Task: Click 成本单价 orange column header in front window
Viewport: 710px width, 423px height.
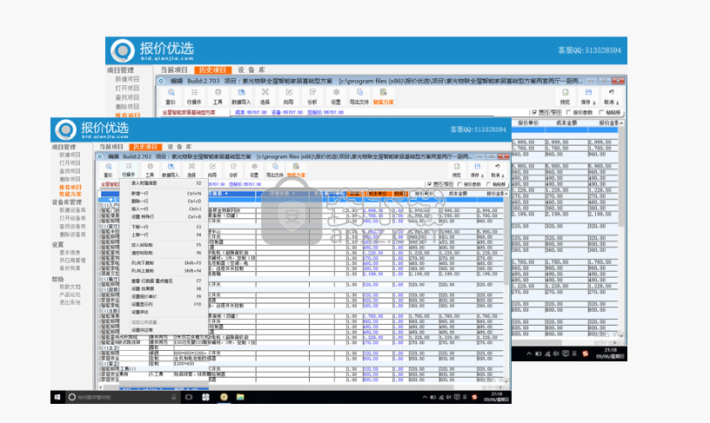Action: click(x=377, y=194)
